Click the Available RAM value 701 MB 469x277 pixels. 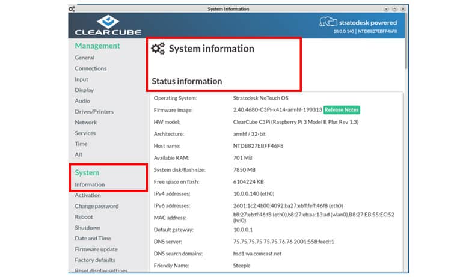(x=242, y=158)
